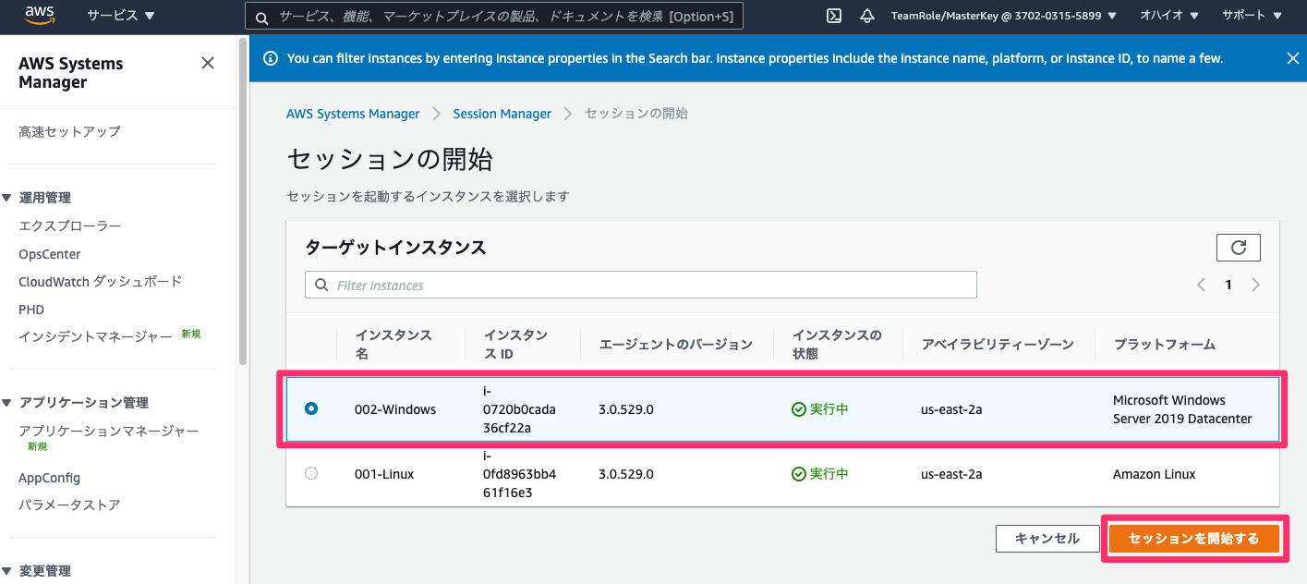This screenshot has height=584, width=1307.
Task: Click the magnifier in Filter instances box
Action: [x=322, y=286]
